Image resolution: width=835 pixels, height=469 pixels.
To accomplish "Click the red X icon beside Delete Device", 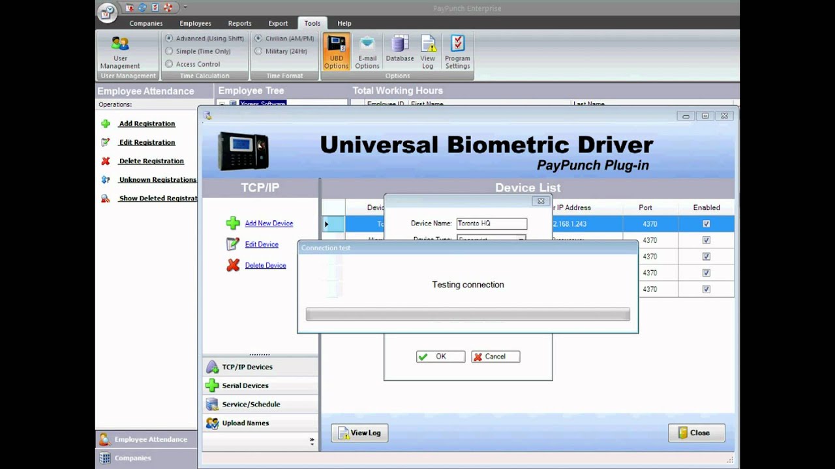I will 233,265.
